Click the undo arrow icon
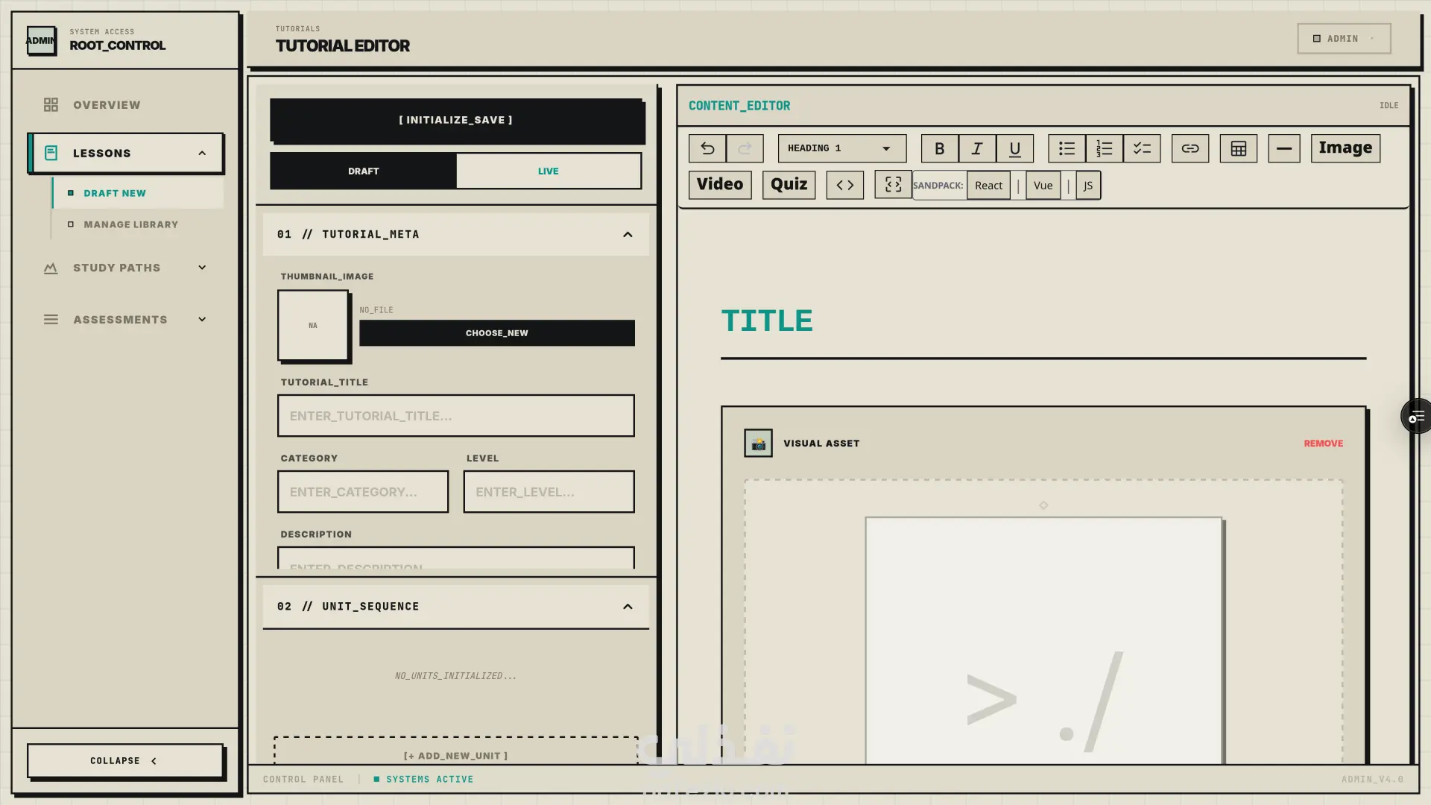 point(707,148)
